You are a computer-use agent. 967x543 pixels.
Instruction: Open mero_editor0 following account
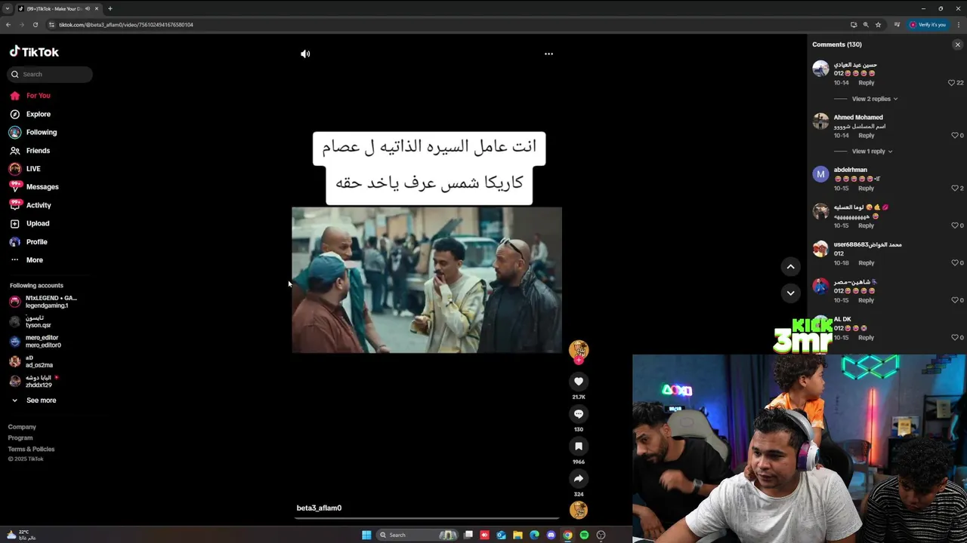tap(36, 342)
